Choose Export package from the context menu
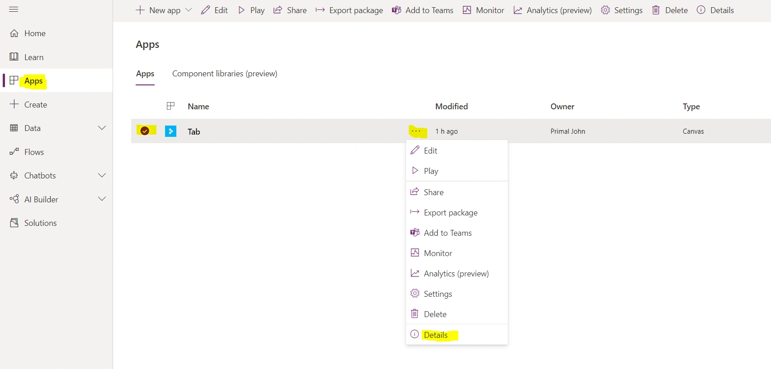771x369 pixels. pyautogui.click(x=457, y=213)
